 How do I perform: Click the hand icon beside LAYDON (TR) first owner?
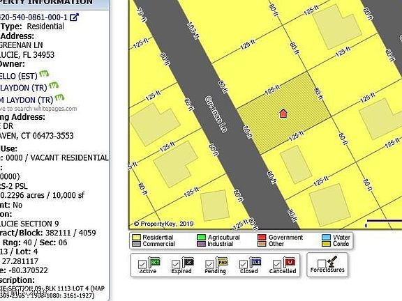coord(54,85)
